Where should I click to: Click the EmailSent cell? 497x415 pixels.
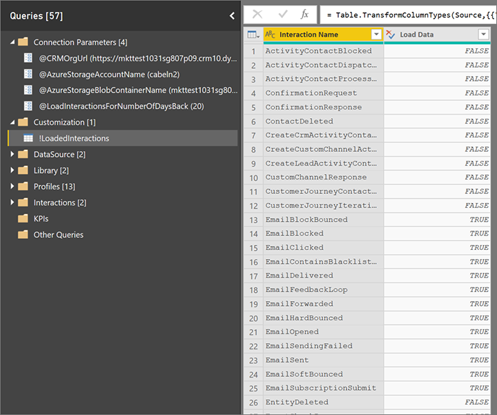pyautogui.click(x=323, y=360)
